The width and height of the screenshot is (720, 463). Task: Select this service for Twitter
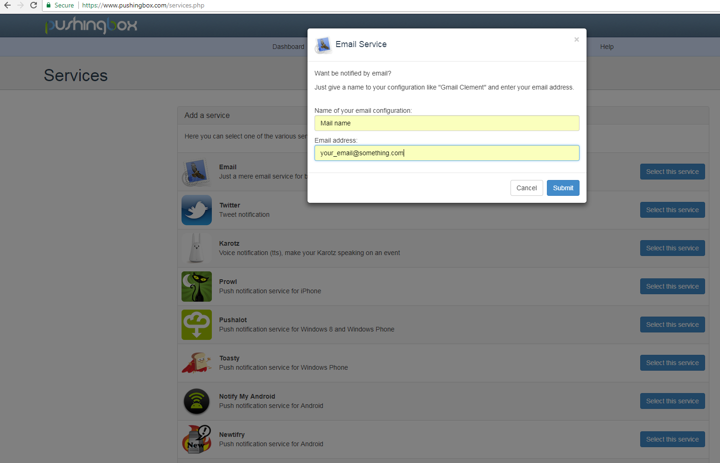[x=672, y=210]
